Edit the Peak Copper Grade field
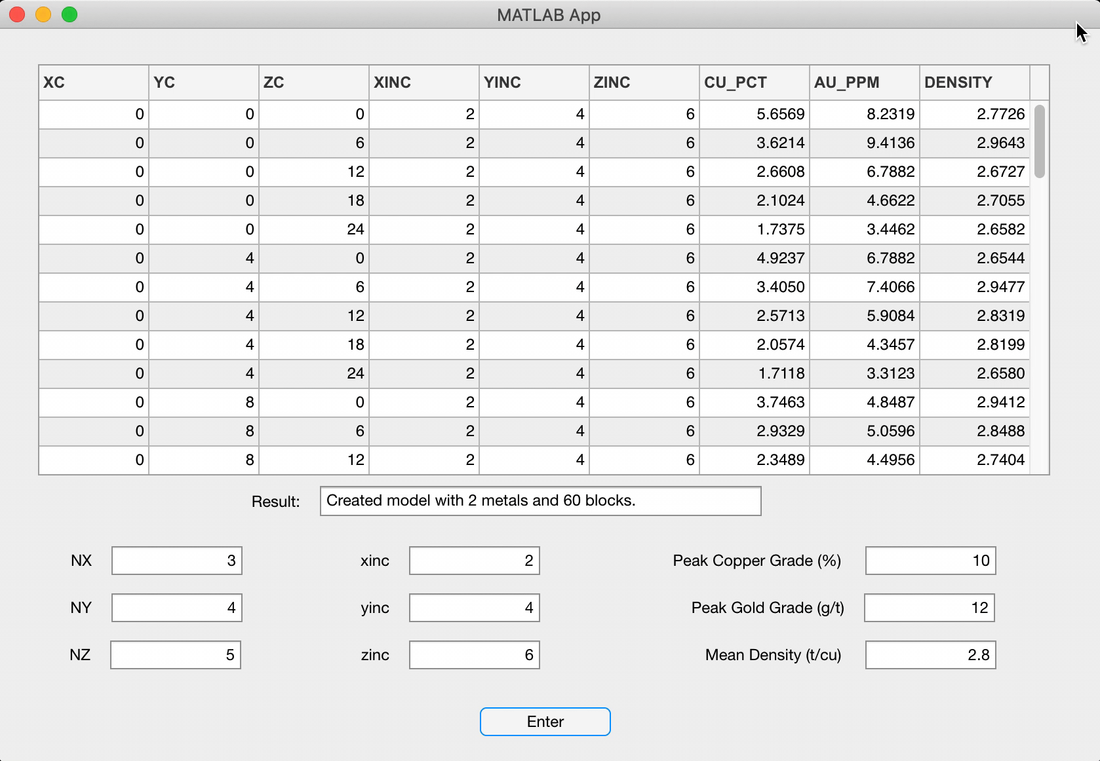This screenshot has width=1100, height=761. [930, 561]
